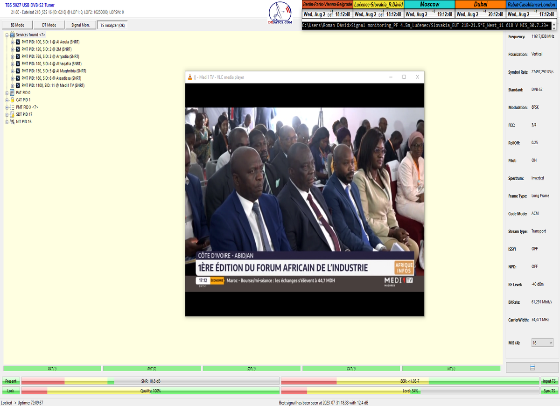
Task: Toggle the Sync TS indicator
Action: point(549,391)
